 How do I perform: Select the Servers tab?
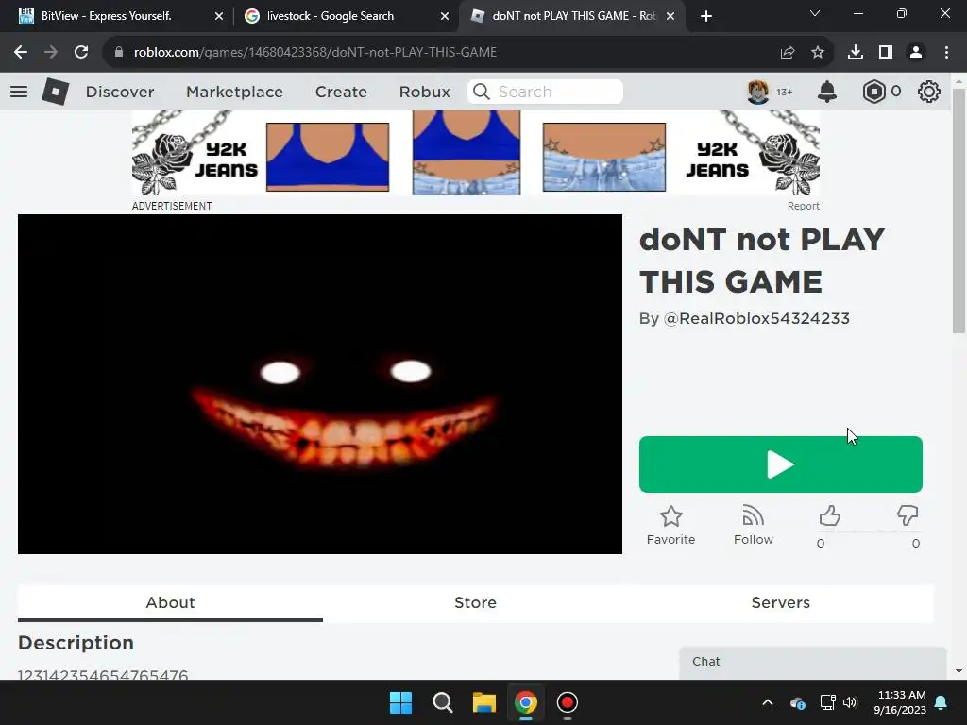click(781, 603)
